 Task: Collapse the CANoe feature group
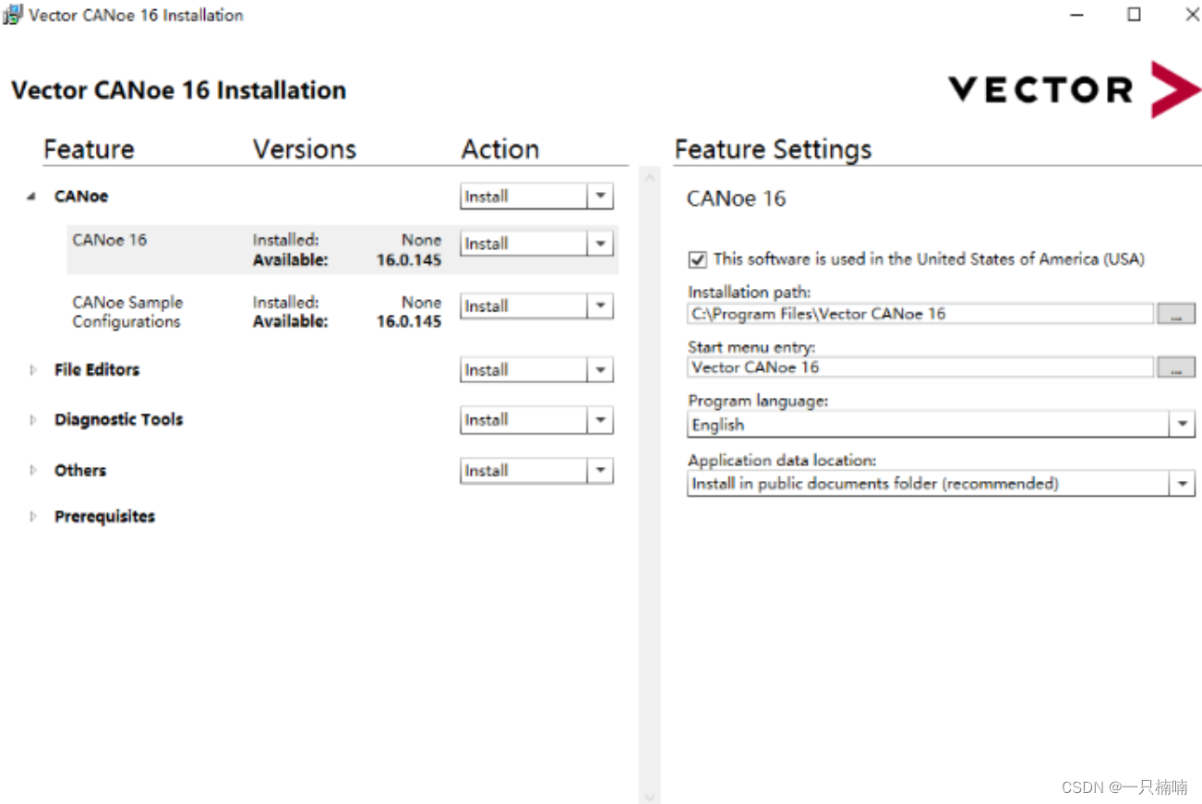32,197
